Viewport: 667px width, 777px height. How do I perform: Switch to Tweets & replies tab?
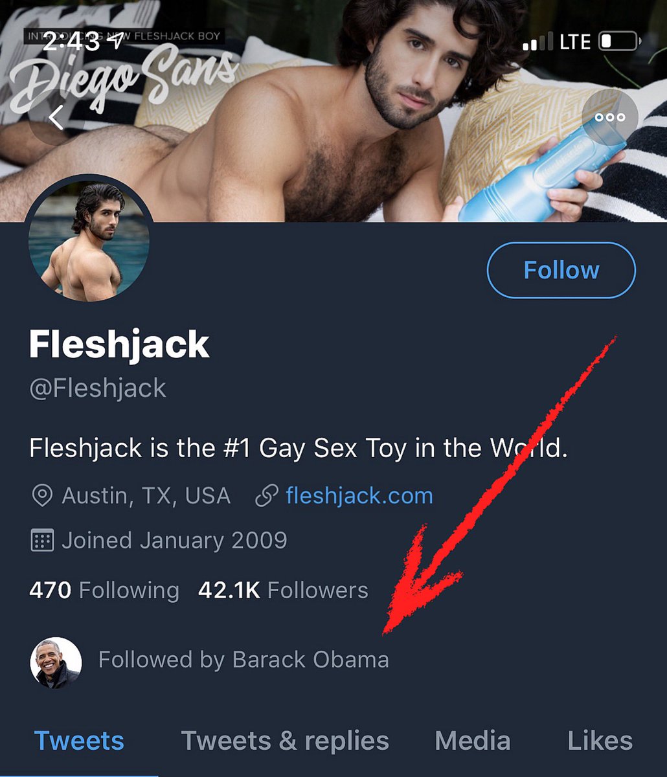(x=285, y=741)
